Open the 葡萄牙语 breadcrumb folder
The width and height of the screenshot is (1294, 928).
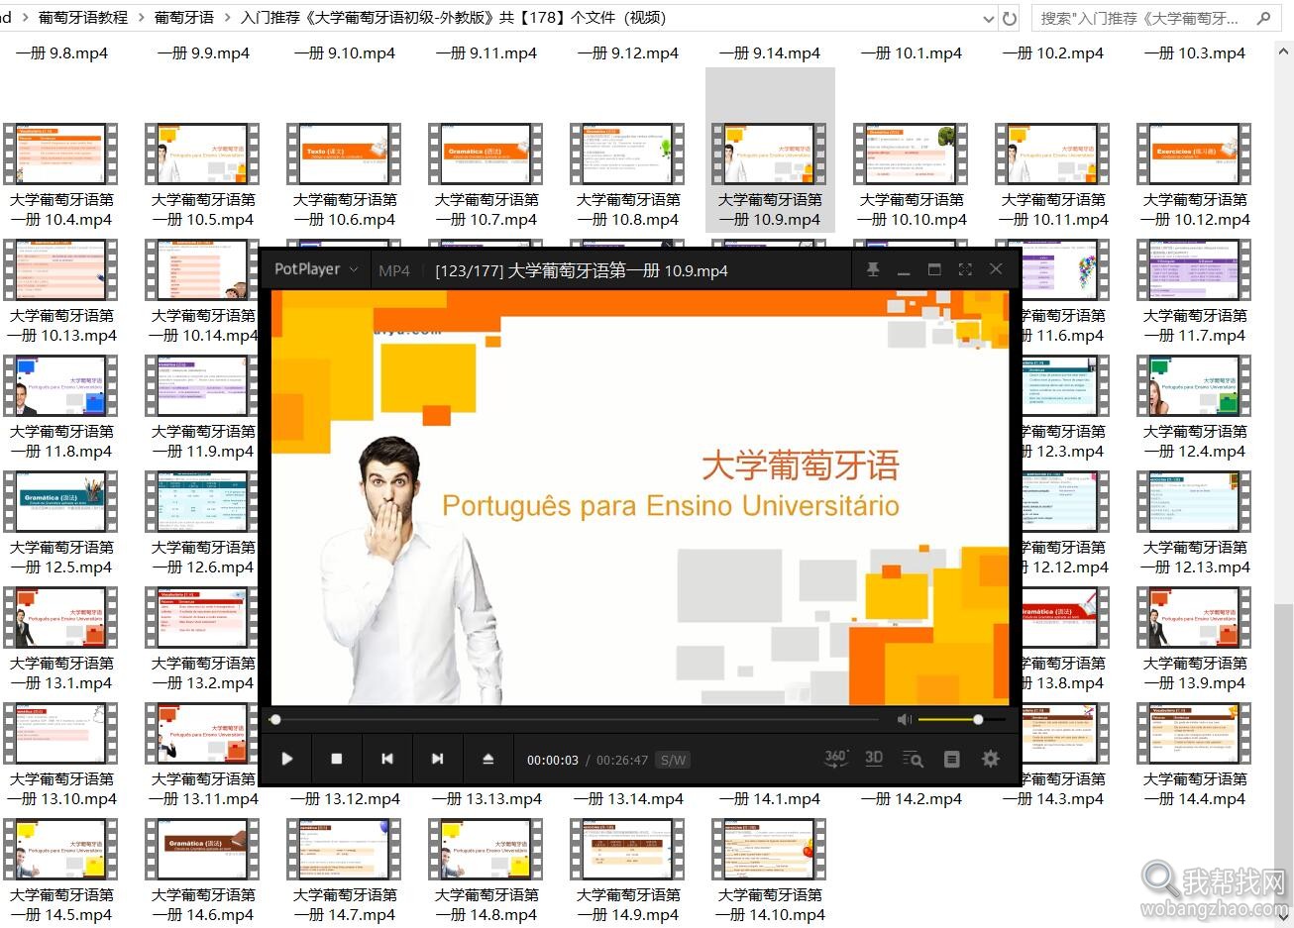[x=183, y=17]
